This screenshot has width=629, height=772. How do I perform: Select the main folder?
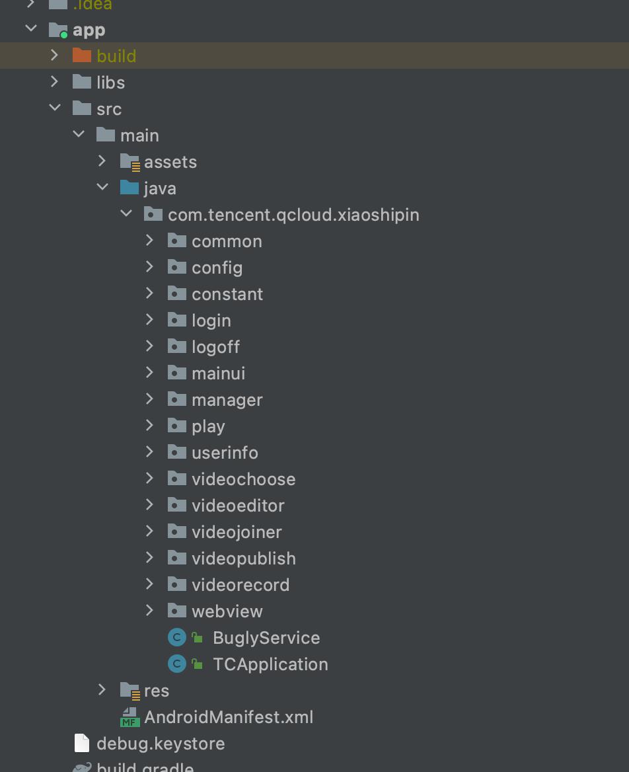(140, 135)
